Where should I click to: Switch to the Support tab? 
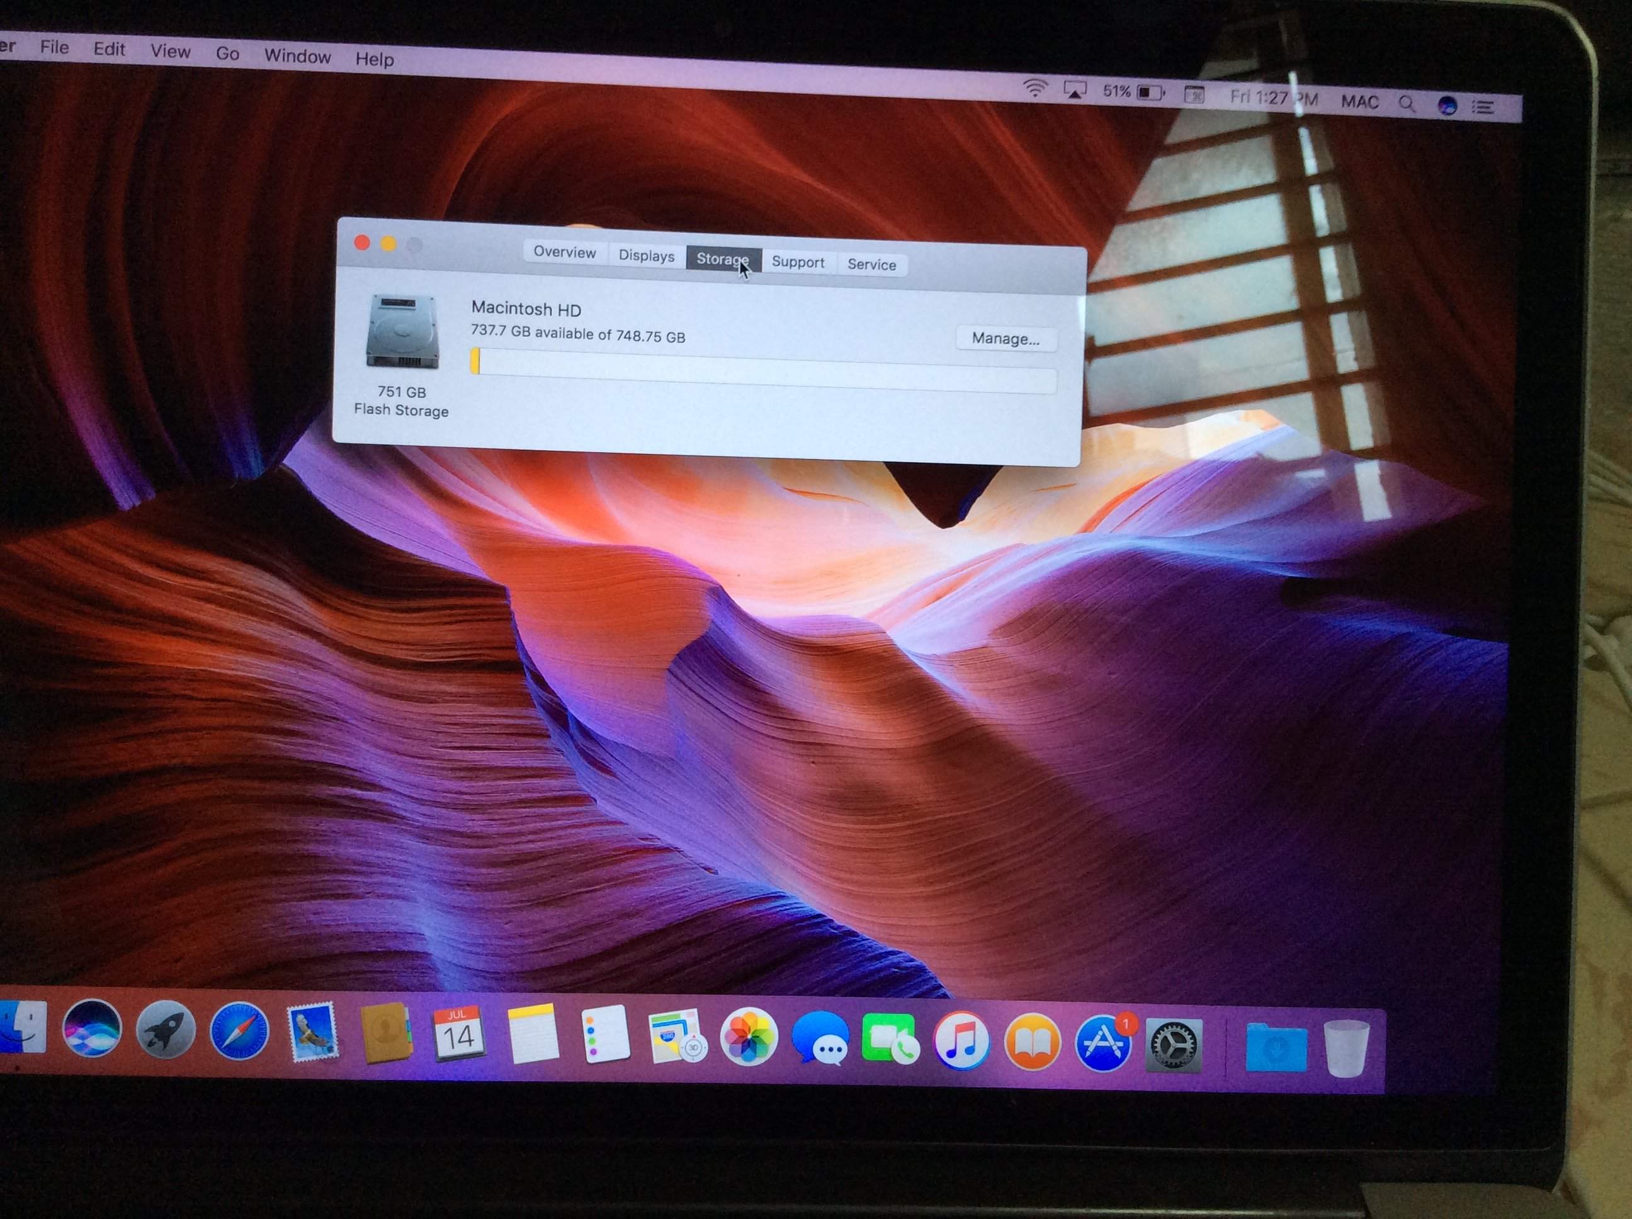coord(798,262)
